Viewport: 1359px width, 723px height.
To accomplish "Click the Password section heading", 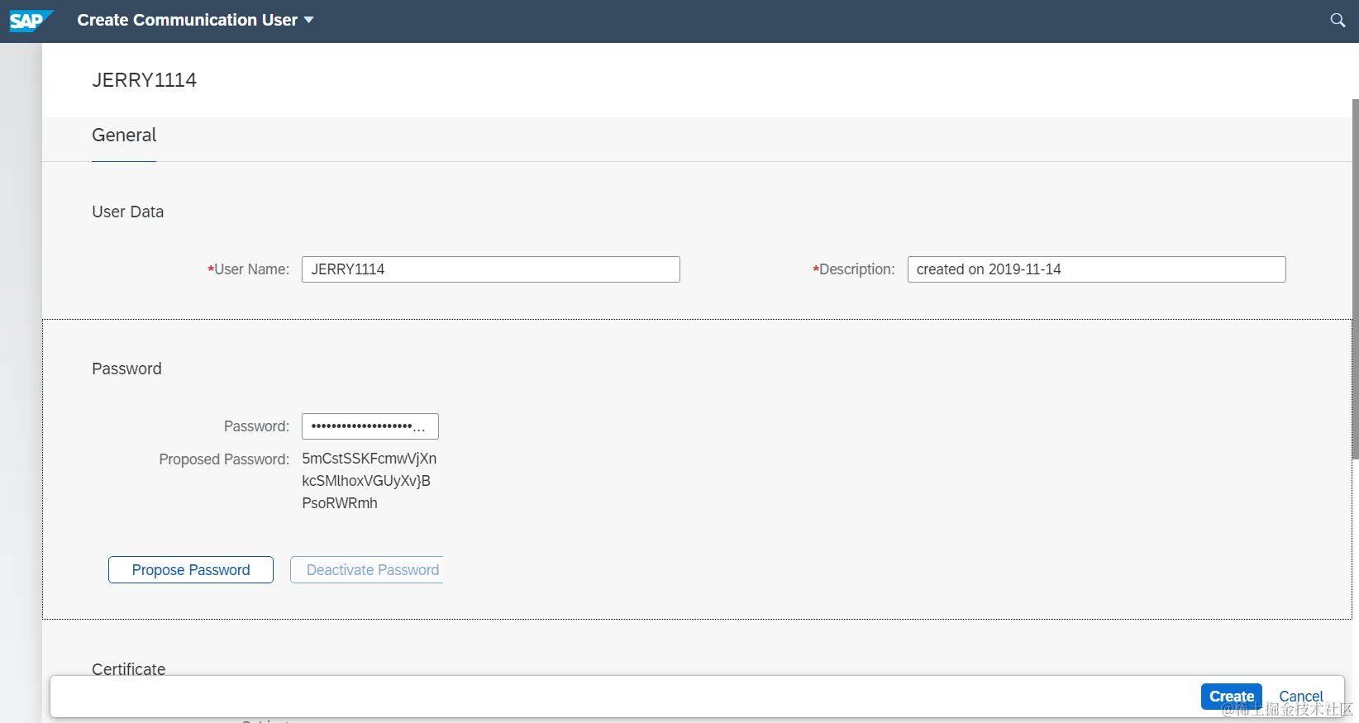I will [126, 369].
